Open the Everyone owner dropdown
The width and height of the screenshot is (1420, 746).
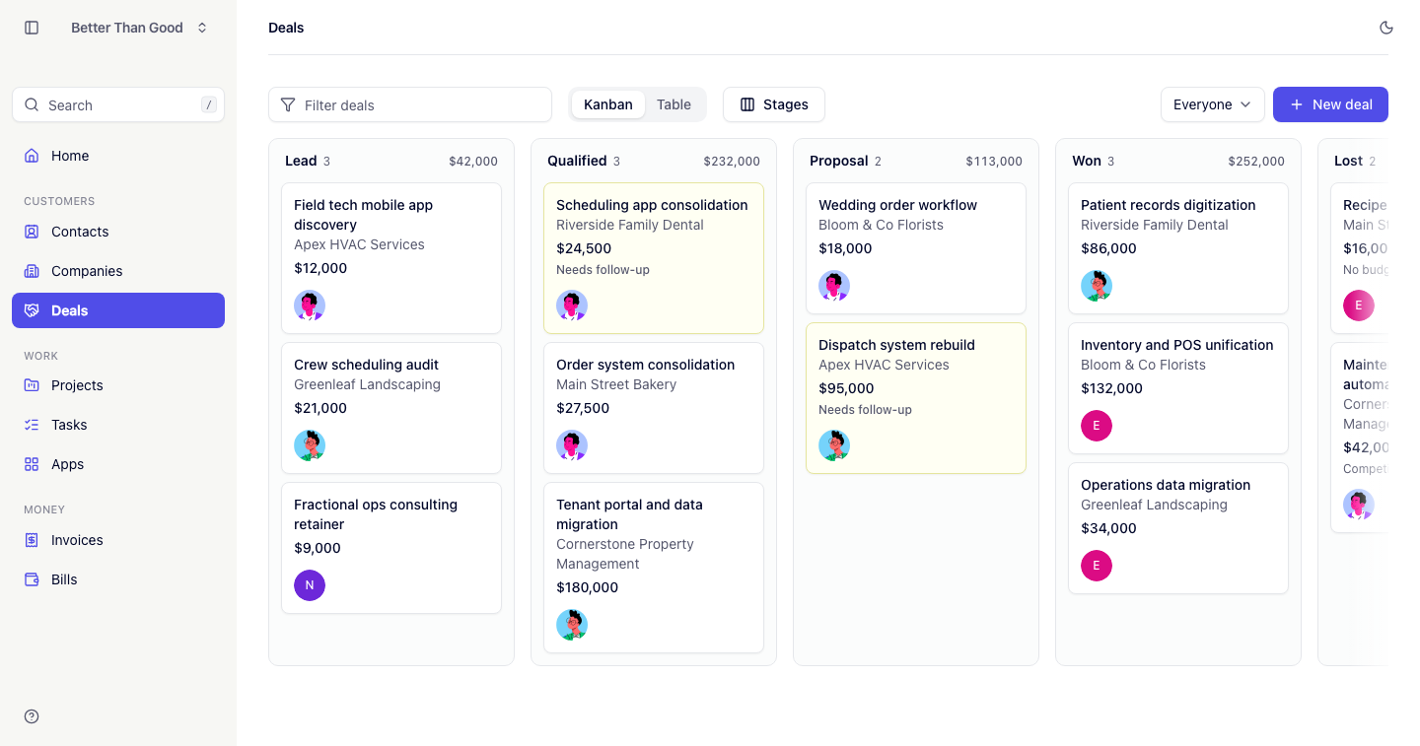(x=1213, y=104)
